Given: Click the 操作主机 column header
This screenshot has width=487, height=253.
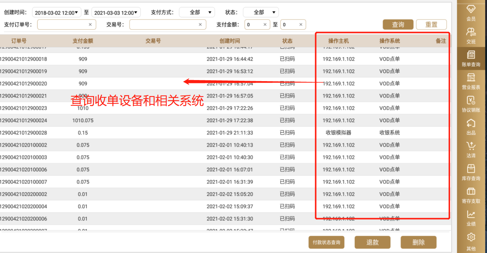Looking at the screenshot, I should click(339, 41).
